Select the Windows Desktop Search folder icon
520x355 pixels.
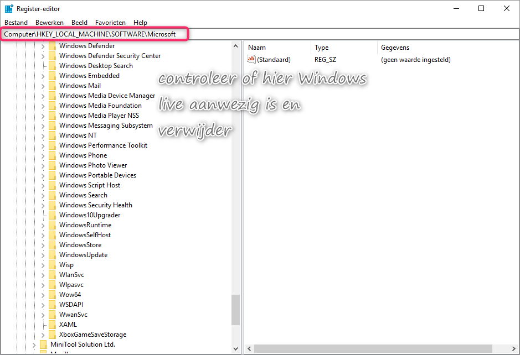[52, 66]
